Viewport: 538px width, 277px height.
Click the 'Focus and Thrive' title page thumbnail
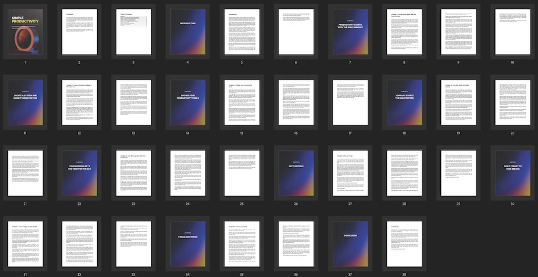tap(188, 244)
